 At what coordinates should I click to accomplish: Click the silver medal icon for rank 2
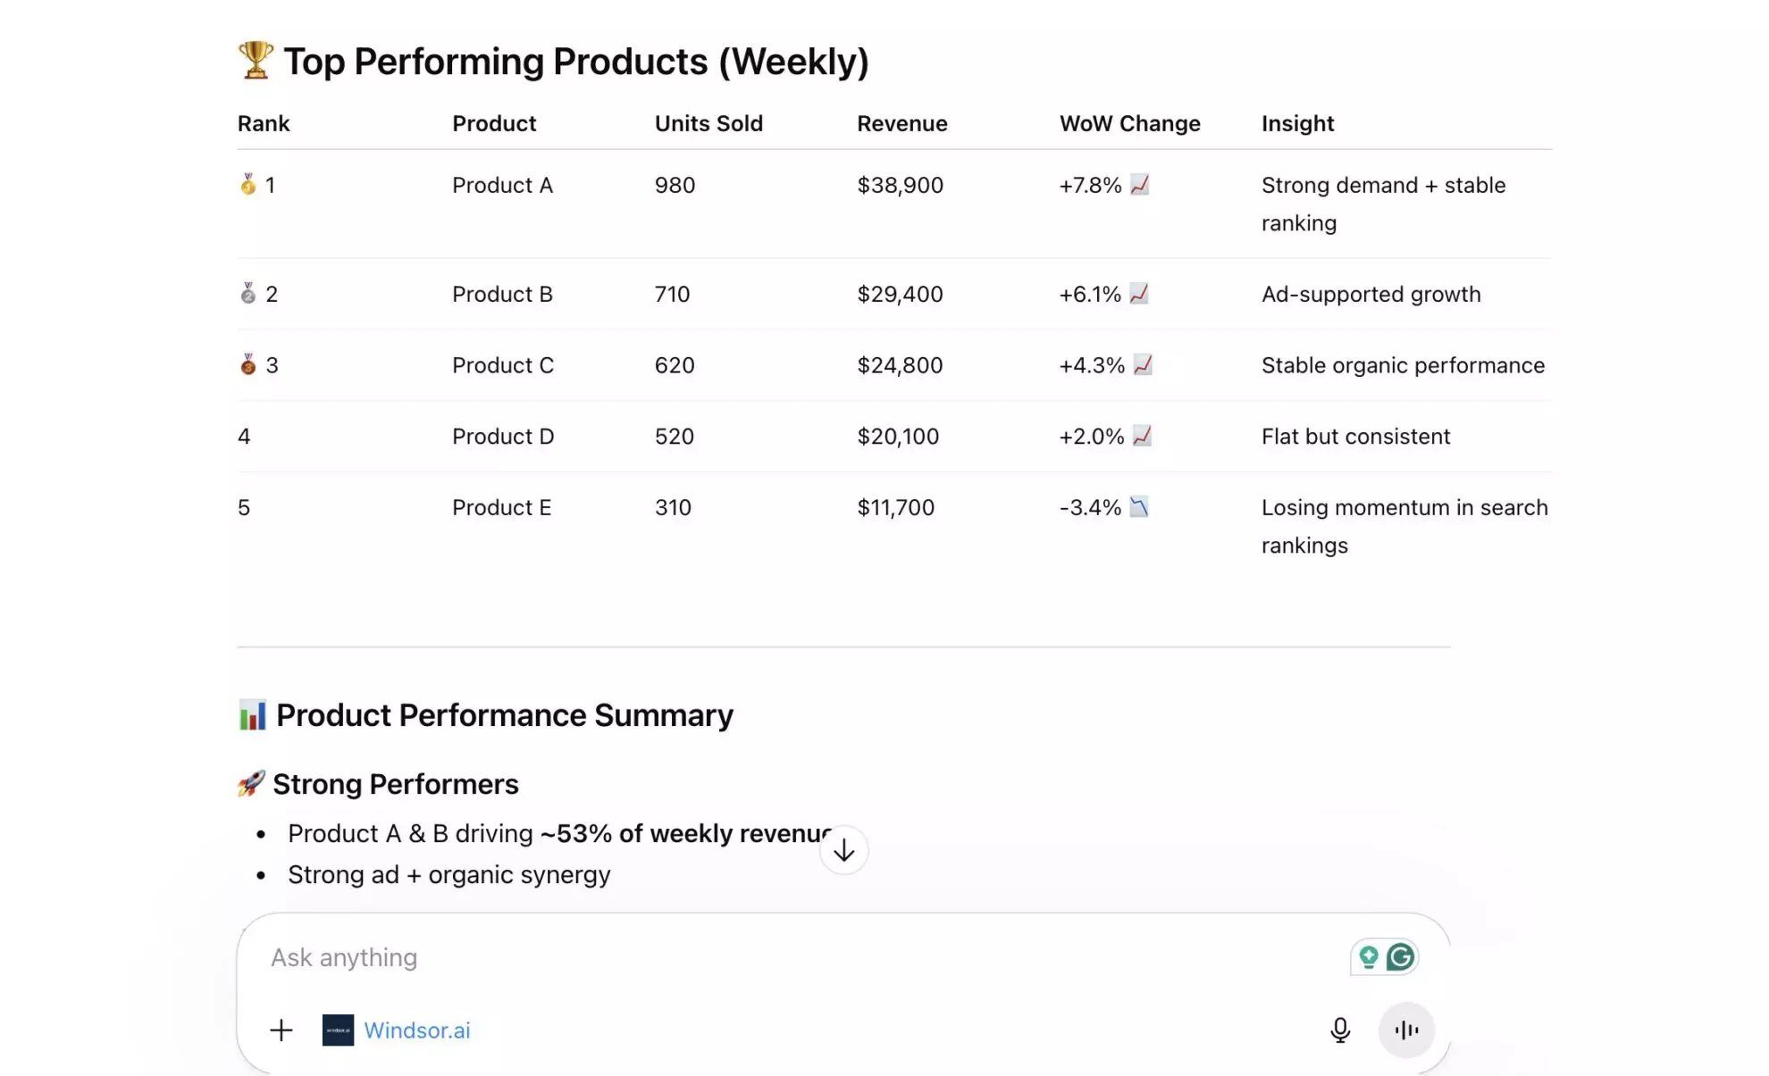(x=248, y=294)
